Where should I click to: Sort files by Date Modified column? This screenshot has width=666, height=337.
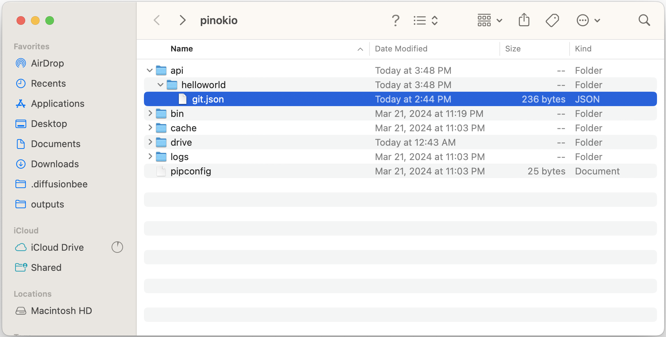[401, 49]
